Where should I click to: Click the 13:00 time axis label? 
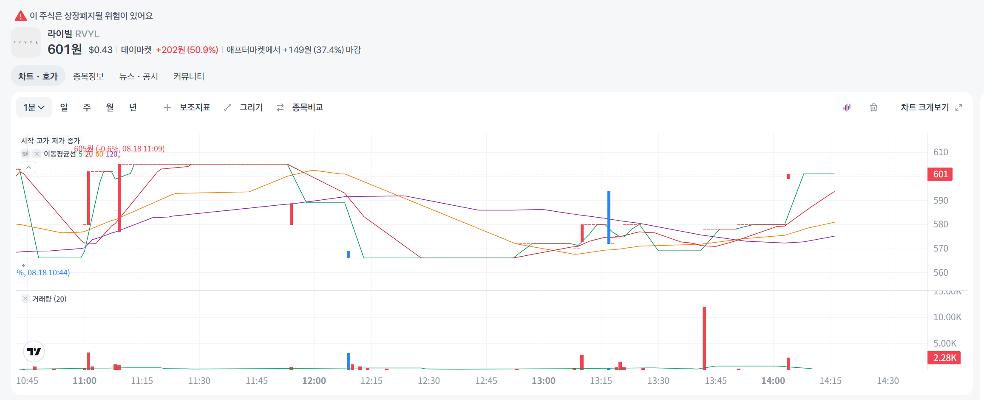coord(544,380)
